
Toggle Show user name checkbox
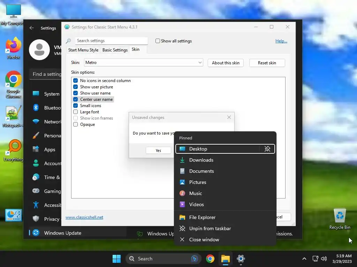pyautogui.click(x=76, y=93)
